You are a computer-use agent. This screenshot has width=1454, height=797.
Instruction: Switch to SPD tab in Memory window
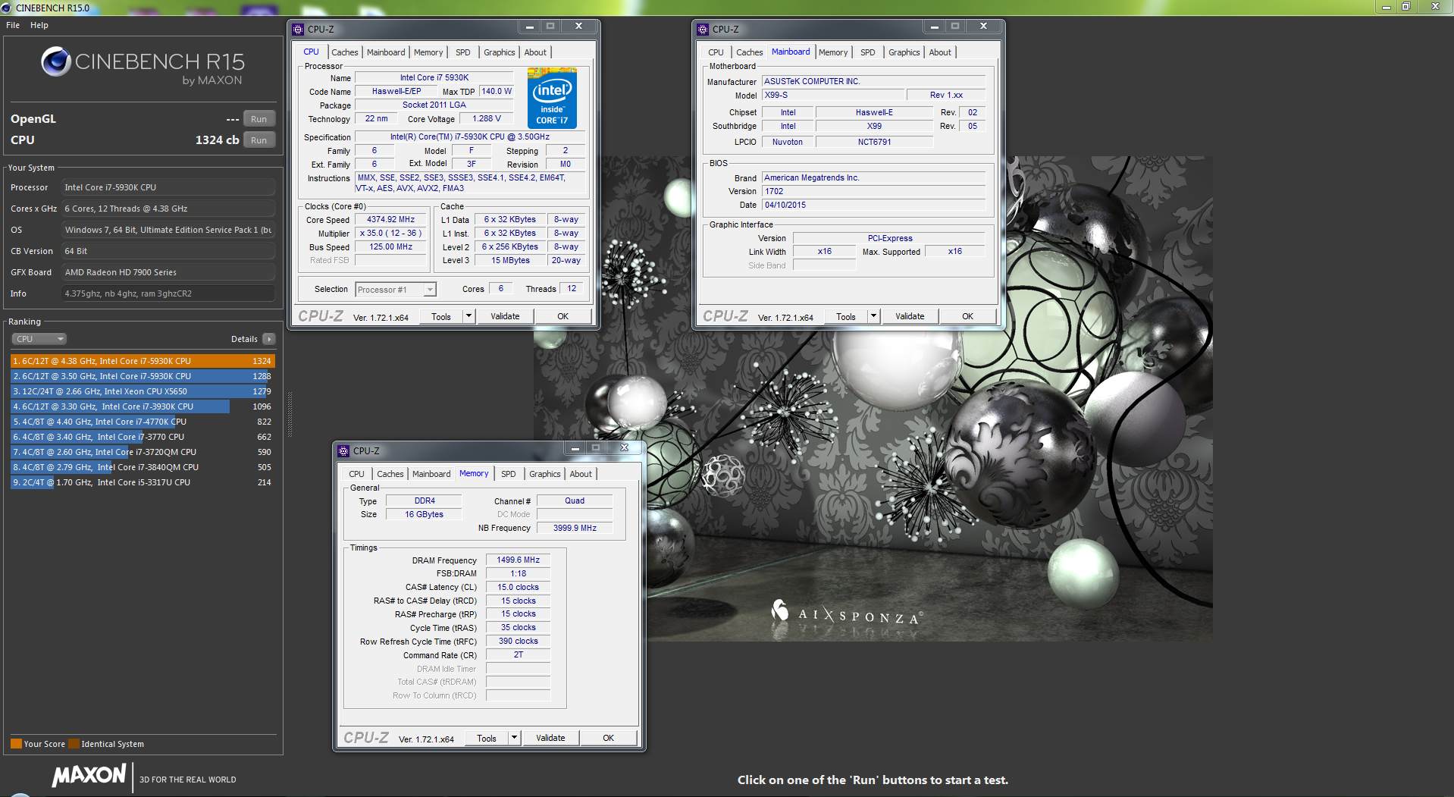[x=509, y=474]
